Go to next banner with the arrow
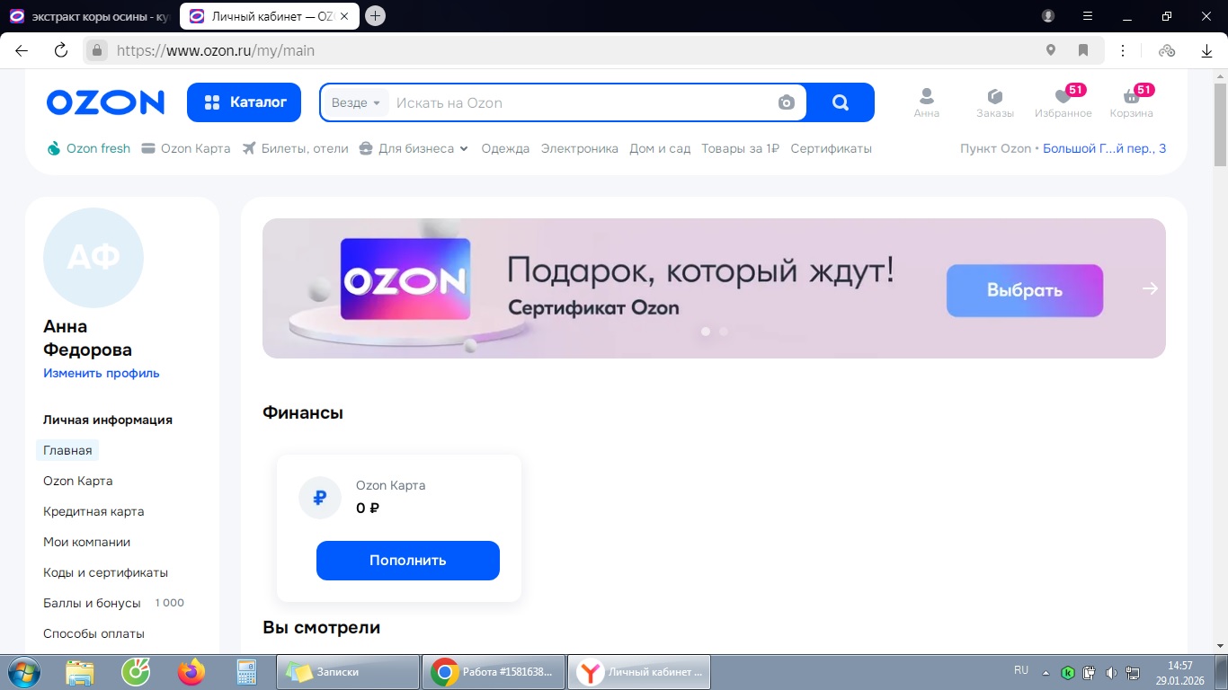 point(1150,288)
